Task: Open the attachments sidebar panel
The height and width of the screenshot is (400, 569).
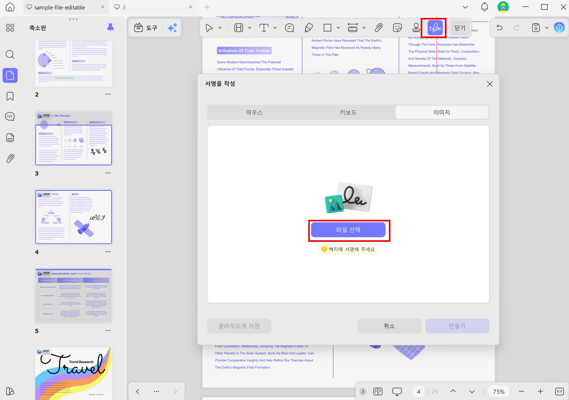Action: click(10, 158)
